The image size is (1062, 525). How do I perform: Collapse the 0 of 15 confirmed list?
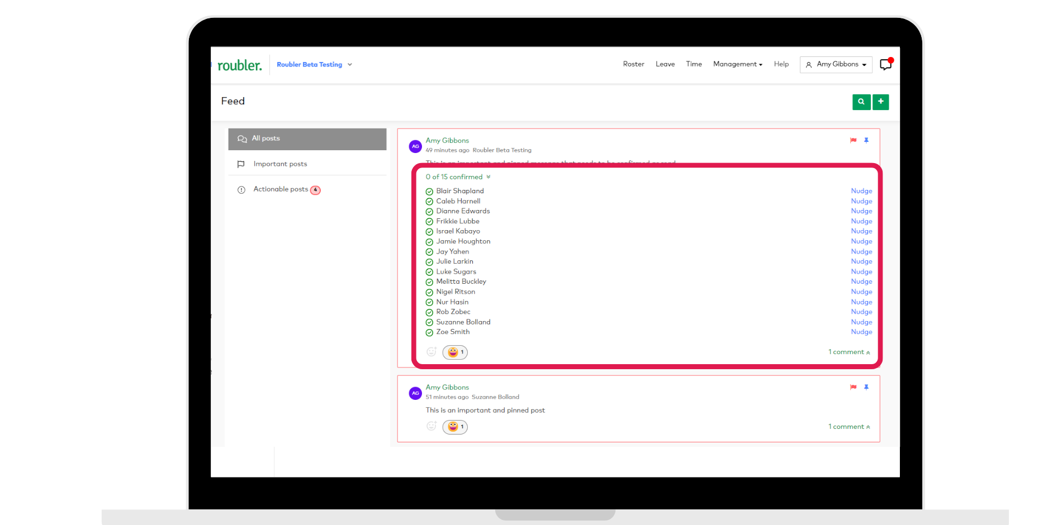coord(458,177)
